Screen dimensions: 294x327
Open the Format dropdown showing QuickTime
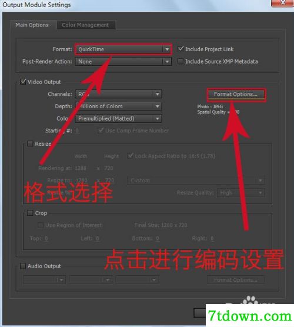coord(123,49)
